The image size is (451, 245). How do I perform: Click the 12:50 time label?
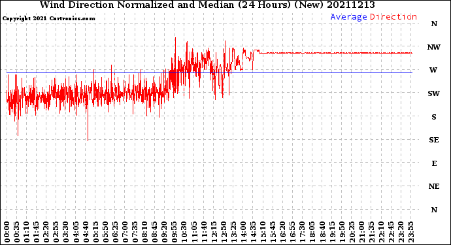point(224,232)
